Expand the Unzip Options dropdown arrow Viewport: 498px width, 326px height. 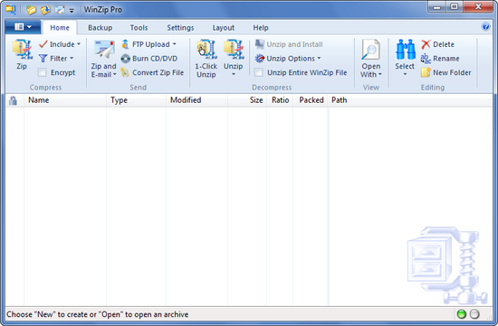(x=319, y=59)
